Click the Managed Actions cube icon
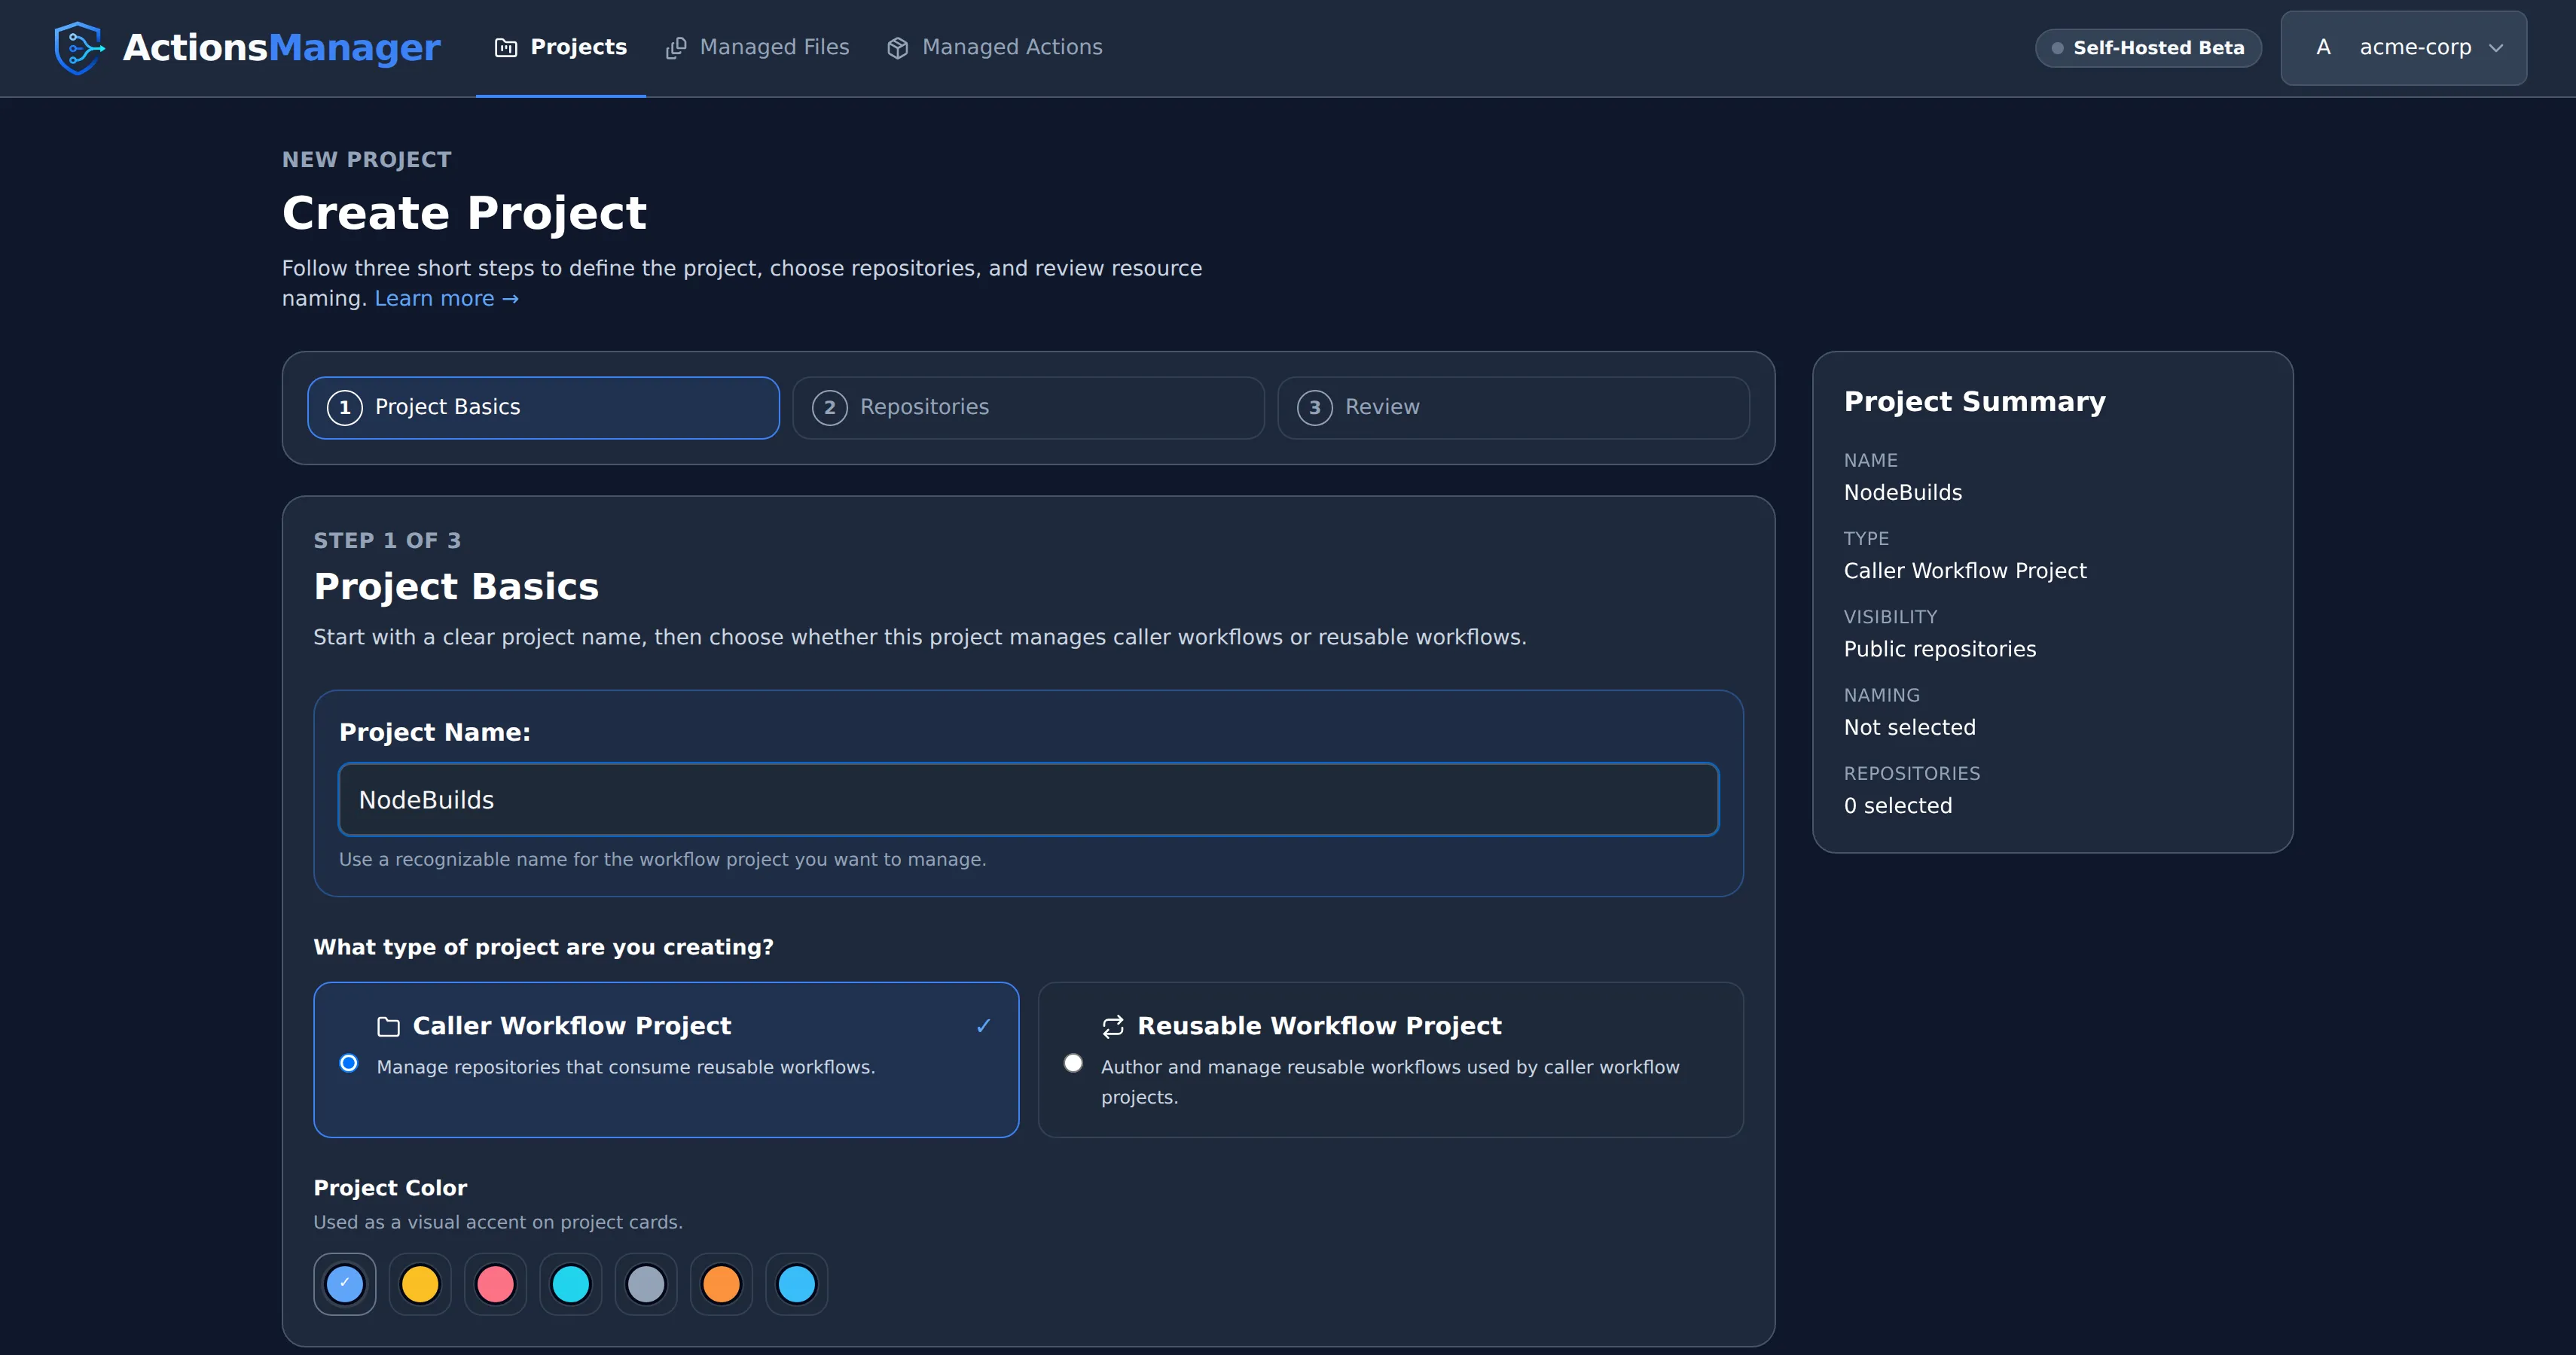Image resolution: width=2576 pixels, height=1355 pixels. point(898,48)
